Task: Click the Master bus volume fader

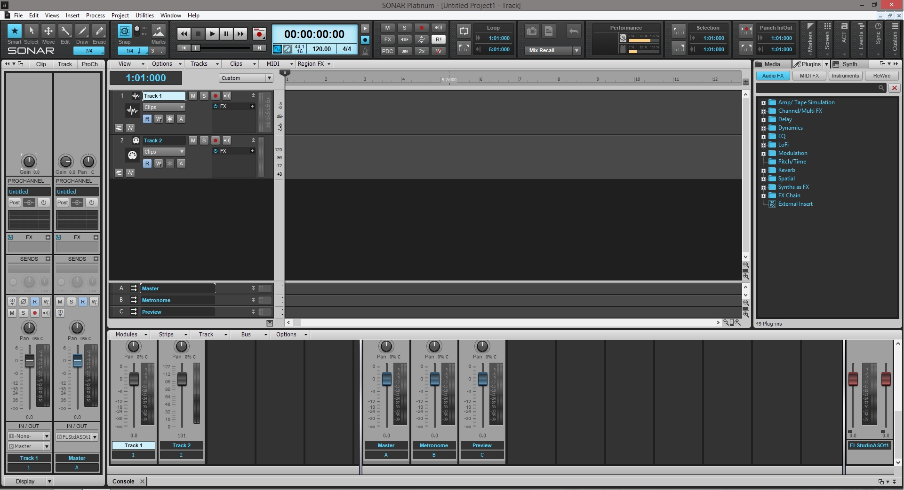Action: (x=387, y=379)
